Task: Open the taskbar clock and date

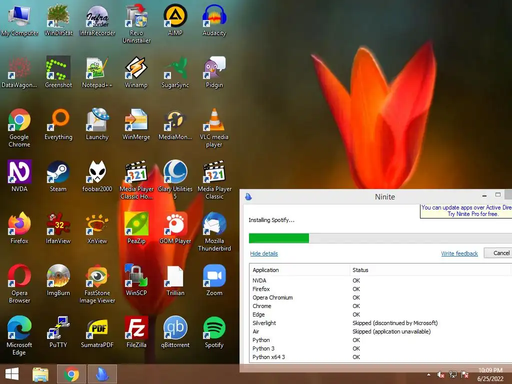Action: point(490,374)
